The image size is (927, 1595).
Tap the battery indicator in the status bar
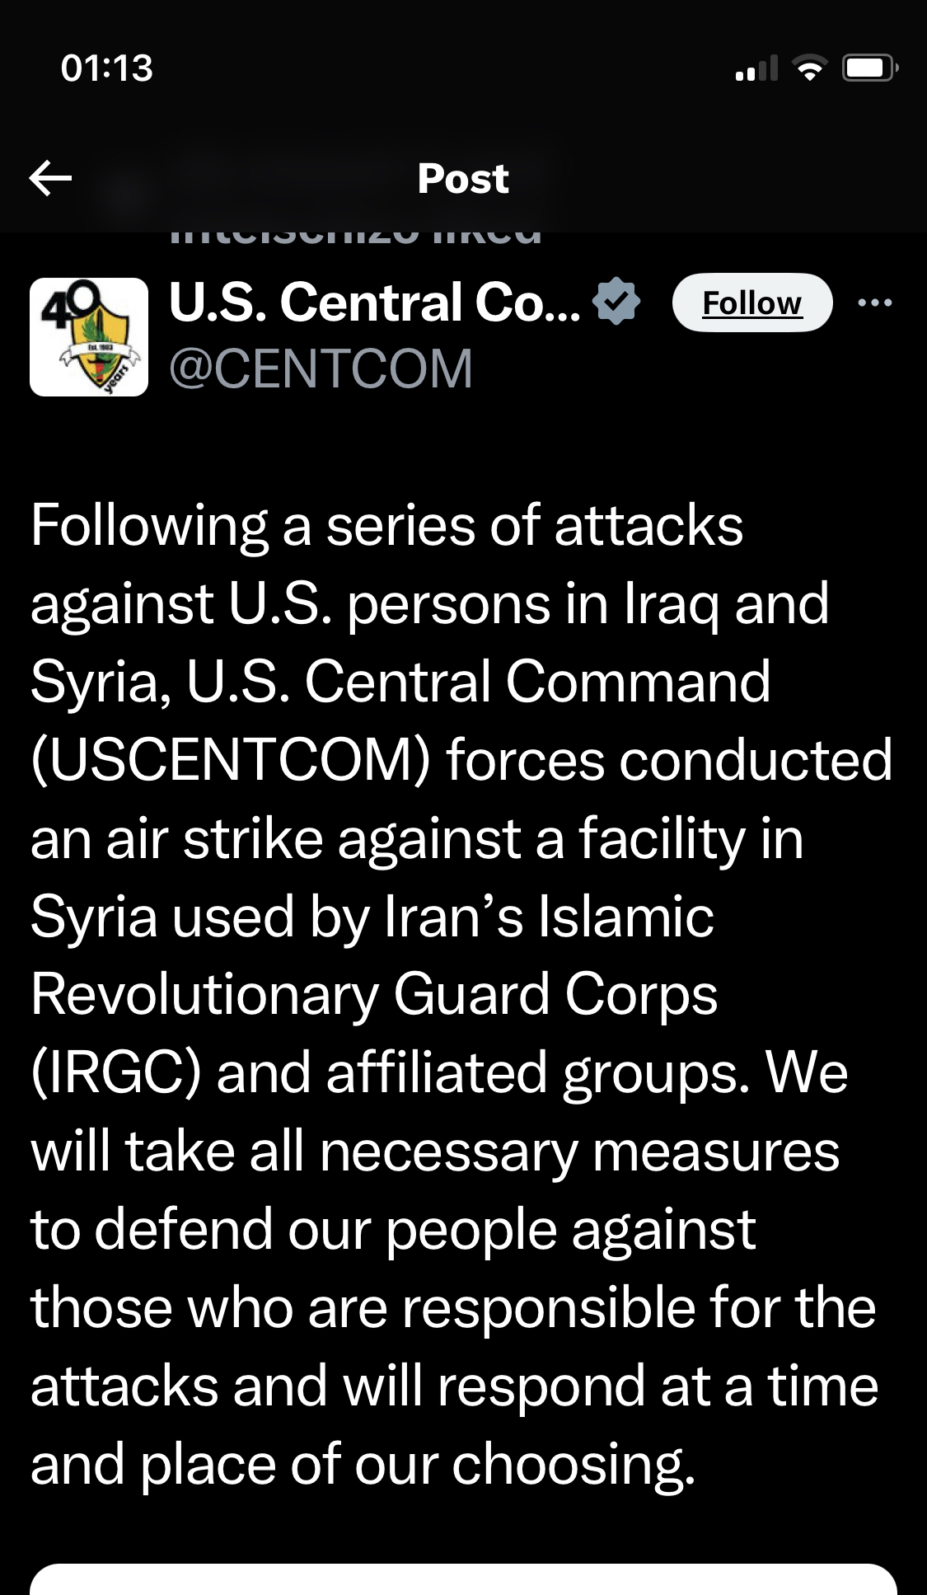tap(868, 68)
